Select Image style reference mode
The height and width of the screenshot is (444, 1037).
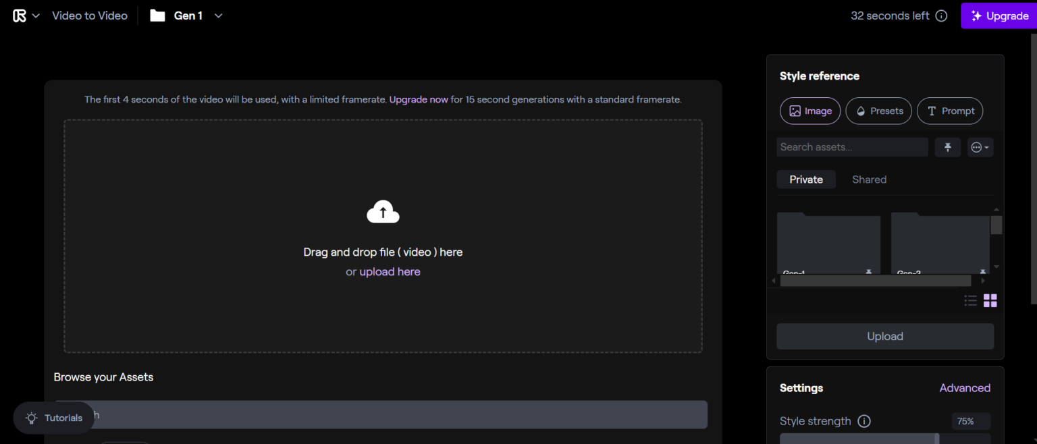pos(810,111)
